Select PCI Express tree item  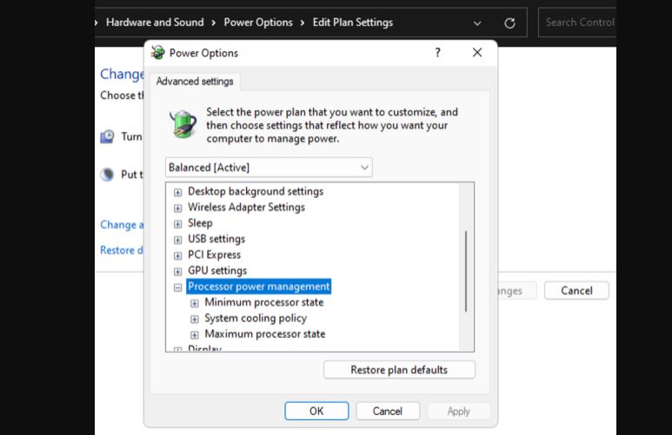tap(214, 254)
